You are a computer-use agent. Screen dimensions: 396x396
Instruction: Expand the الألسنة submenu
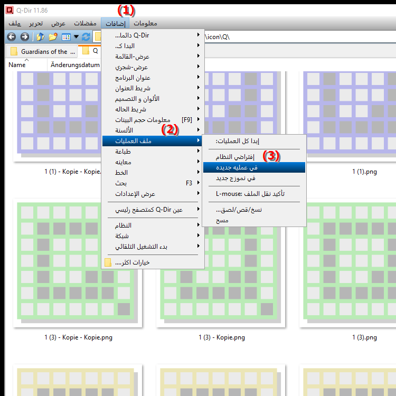coord(153,130)
